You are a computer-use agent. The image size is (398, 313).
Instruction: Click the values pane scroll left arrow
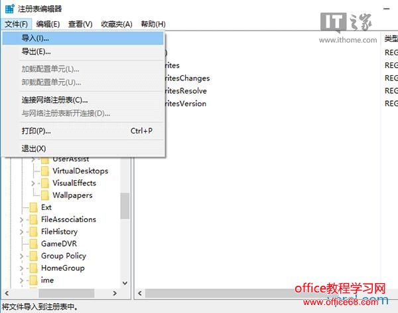(x=140, y=294)
